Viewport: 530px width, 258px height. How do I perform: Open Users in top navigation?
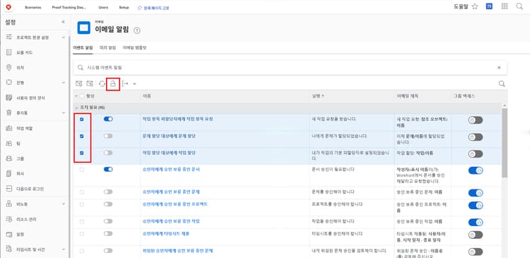pos(103,8)
